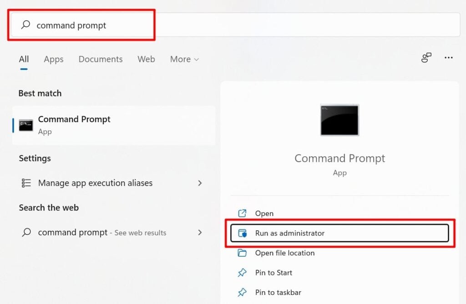This screenshot has width=466, height=304.
Task: Expand Manage app execution aliases chevron
Action: point(200,183)
